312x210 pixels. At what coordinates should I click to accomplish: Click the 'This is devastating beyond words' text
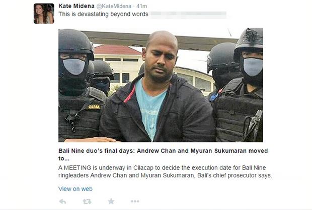point(103,14)
